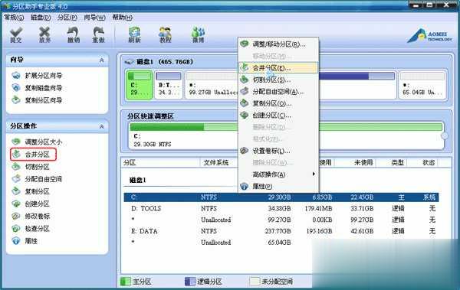Click the 磁盘1 heading in the partition list

click(x=137, y=180)
